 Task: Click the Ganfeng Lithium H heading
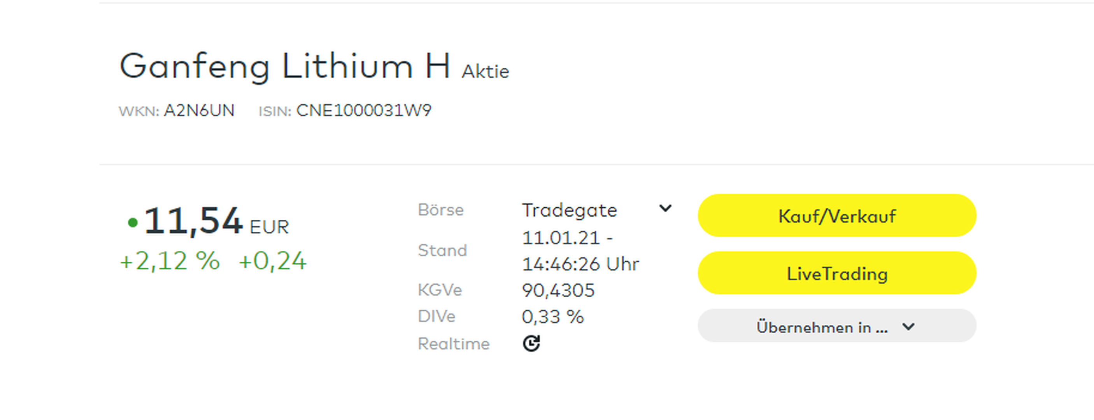click(x=284, y=66)
